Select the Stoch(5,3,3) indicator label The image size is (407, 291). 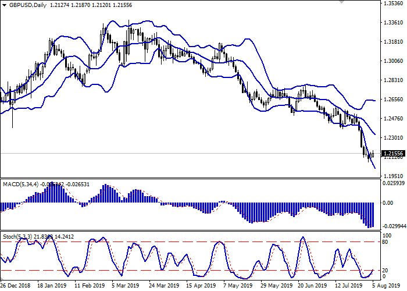(x=19, y=237)
